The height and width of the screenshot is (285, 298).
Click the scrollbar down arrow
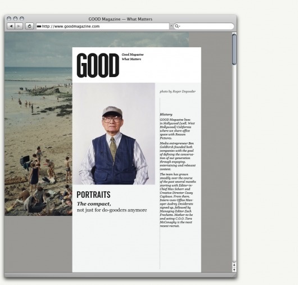point(234,269)
